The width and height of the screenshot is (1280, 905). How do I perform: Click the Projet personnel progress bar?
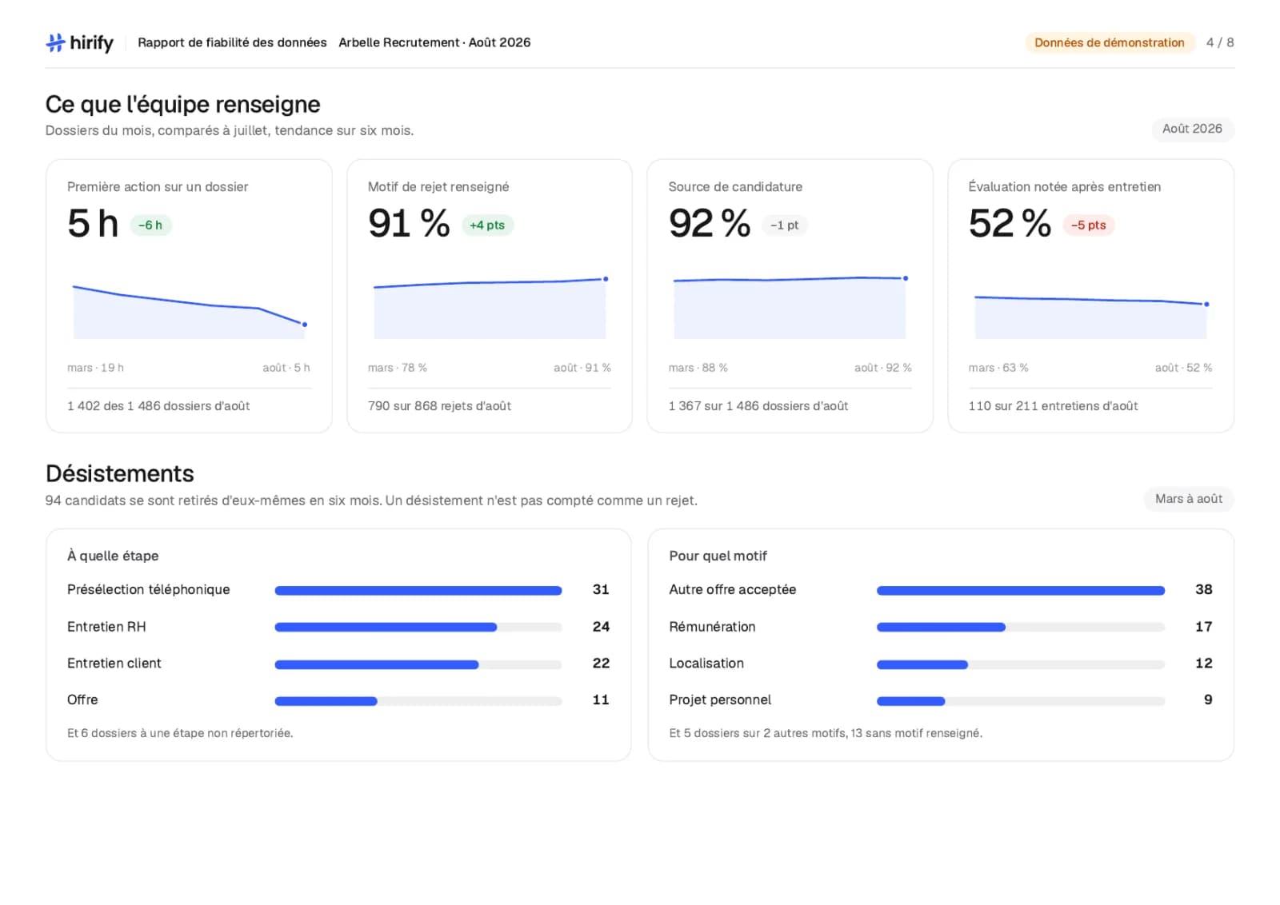coord(1021,701)
